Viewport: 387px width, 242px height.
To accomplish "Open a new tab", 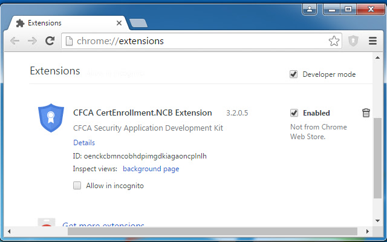I will [x=138, y=23].
